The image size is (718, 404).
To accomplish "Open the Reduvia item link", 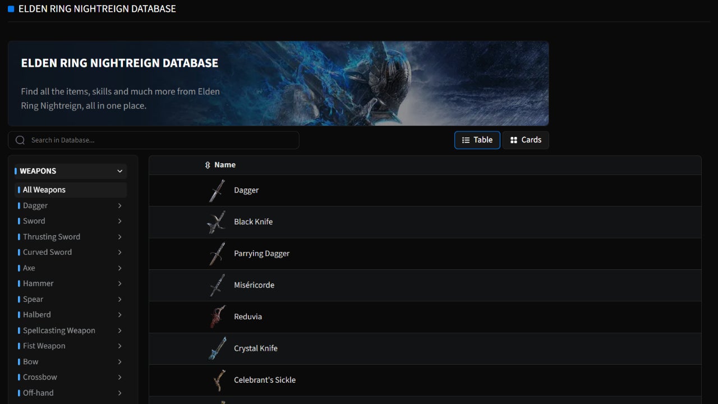I will 248,316.
